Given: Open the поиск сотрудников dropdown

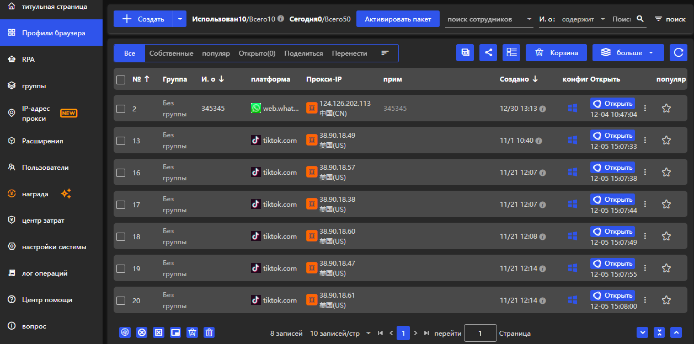Looking at the screenshot, I should (489, 19).
